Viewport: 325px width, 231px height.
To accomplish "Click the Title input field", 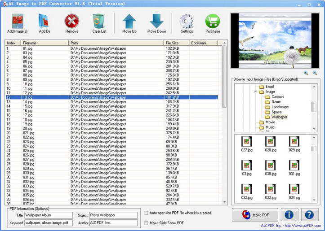I will coord(49,215).
